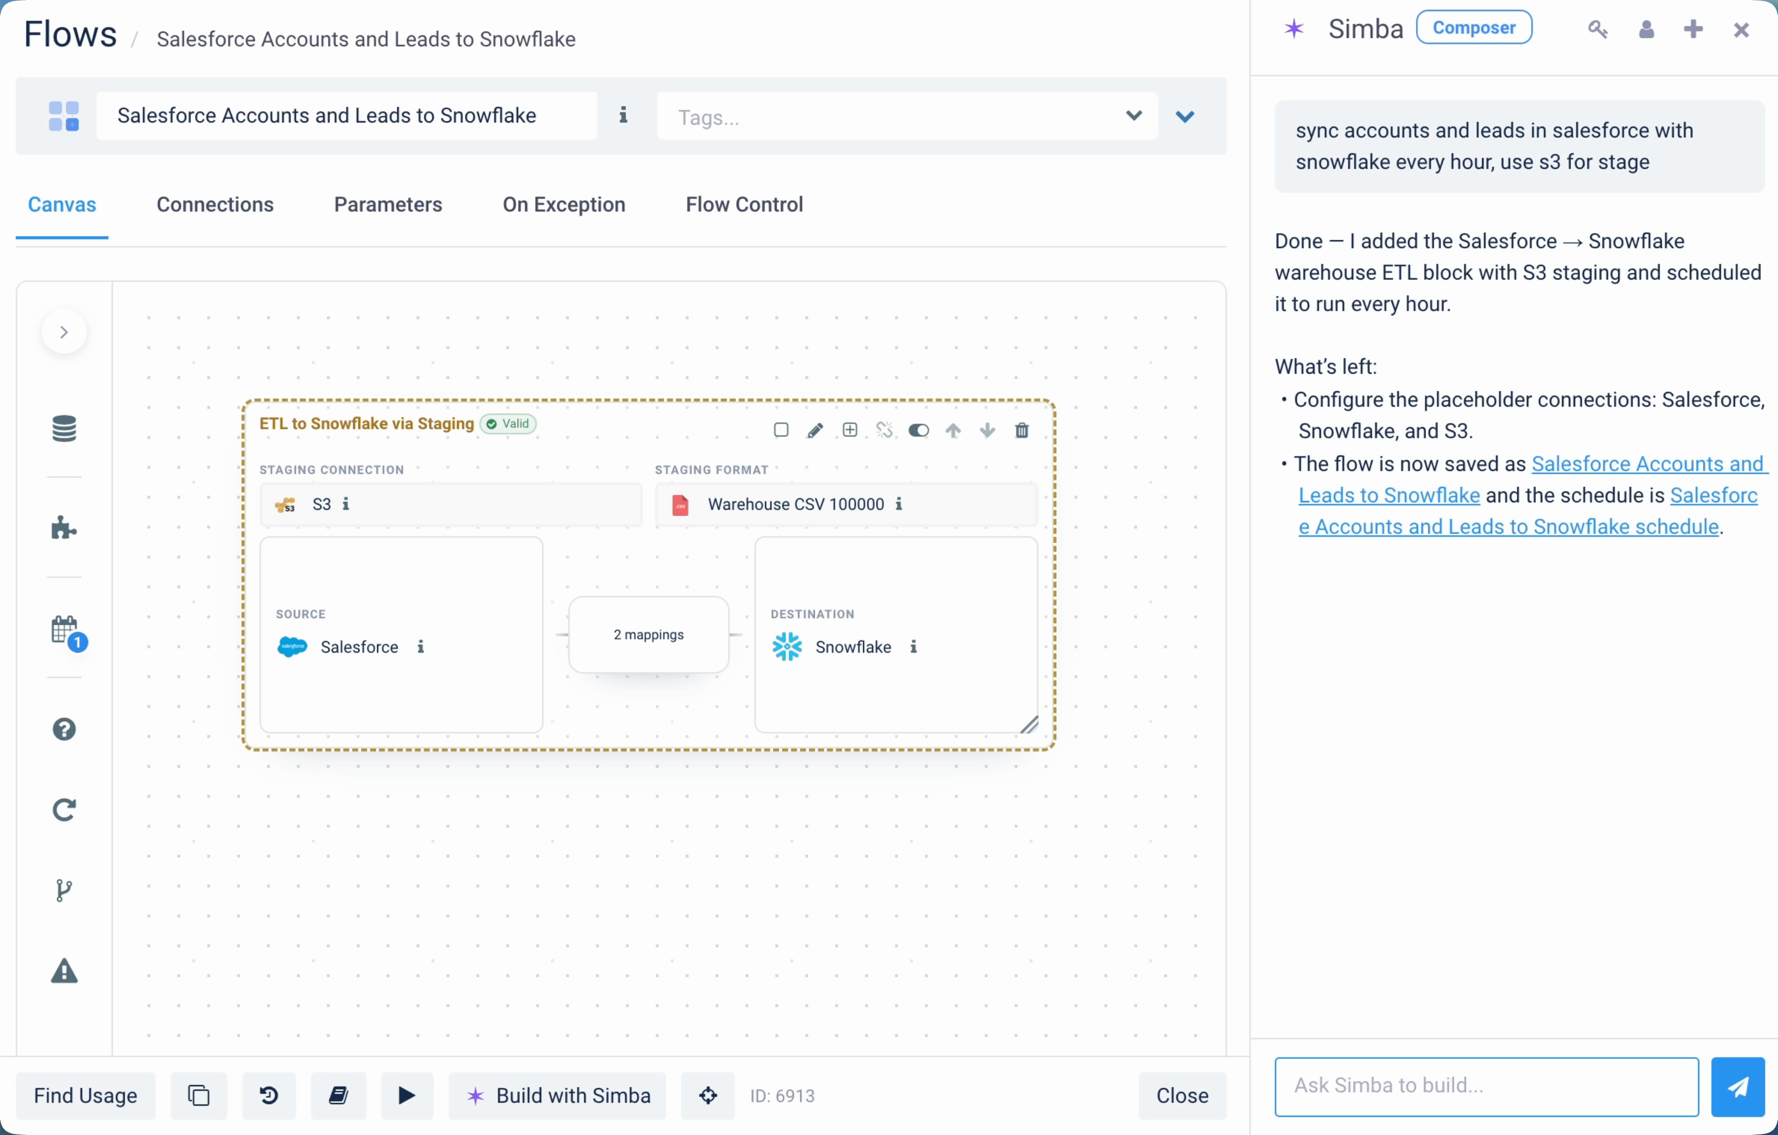Move the ETL block up
Image resolution: width=1778 pixels, height=1135 pixels.
pyautogui.click(x=953, y=430)
